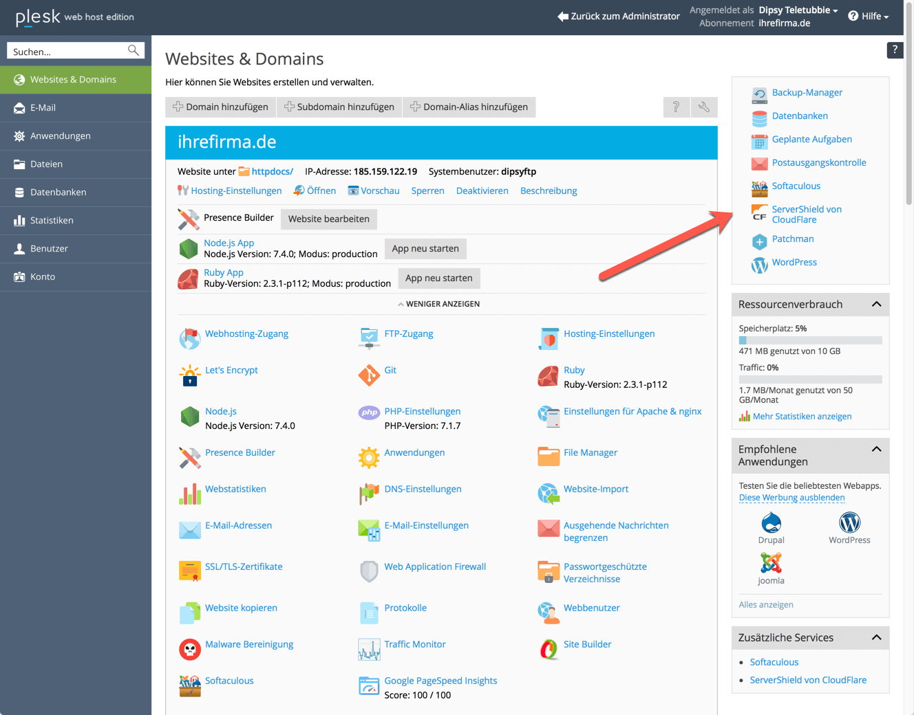Click the Suchen search input field
Screen dimensions: 914x715
pyautogui.click(x=67, y=52)
